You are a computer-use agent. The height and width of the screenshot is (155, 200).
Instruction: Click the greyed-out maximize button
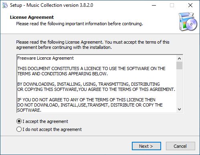pos(172,5)
